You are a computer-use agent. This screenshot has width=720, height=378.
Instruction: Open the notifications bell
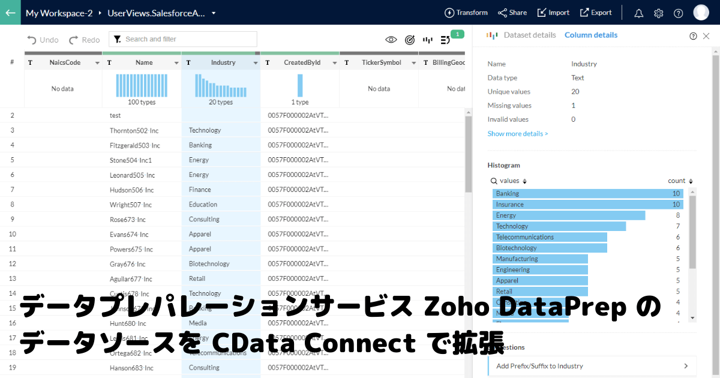pos(638,13)
